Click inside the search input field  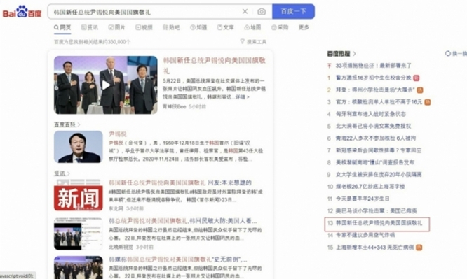pyautogui.click(x=146, y=12)
